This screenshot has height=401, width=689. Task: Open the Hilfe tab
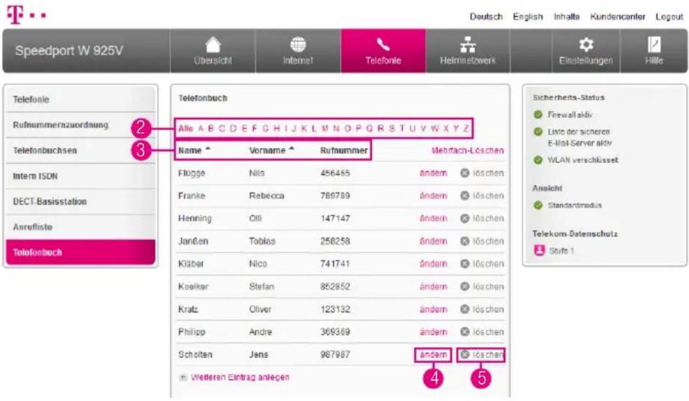(x=654, y=51)
